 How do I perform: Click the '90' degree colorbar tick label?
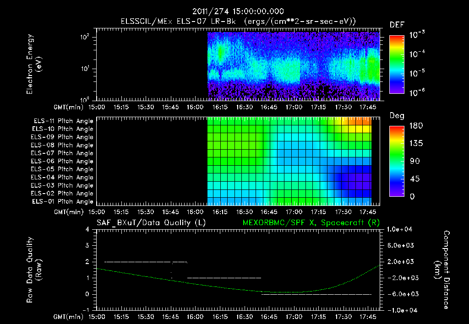coord(415,162)
